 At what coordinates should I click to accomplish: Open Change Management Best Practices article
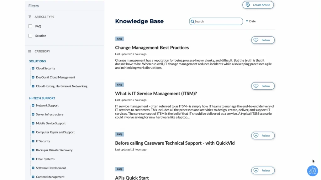pos(152,47)
